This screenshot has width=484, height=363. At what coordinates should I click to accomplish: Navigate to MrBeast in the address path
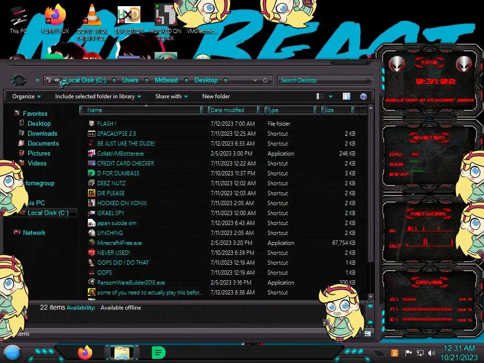(166, 80)
